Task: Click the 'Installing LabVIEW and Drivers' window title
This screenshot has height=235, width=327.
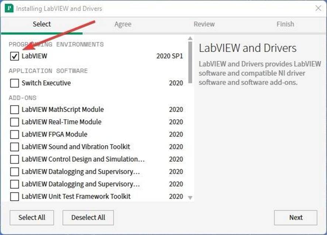Action: point(59,8)
